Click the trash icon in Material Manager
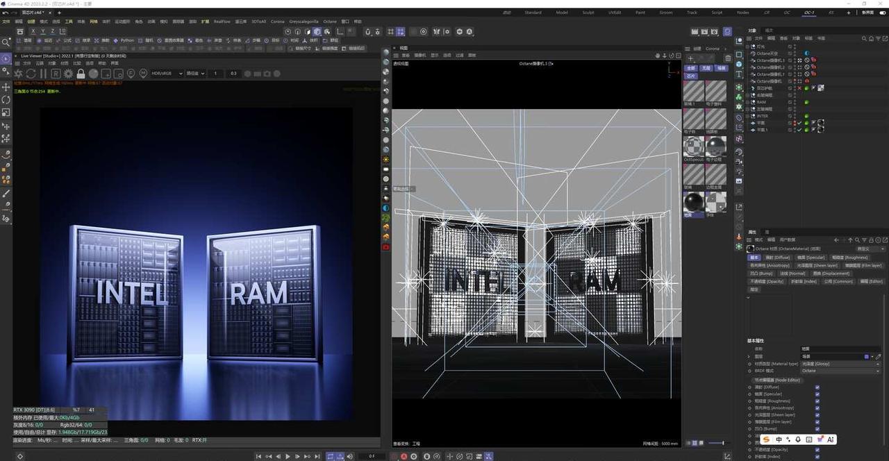889x461 pixels. point(728,58)
